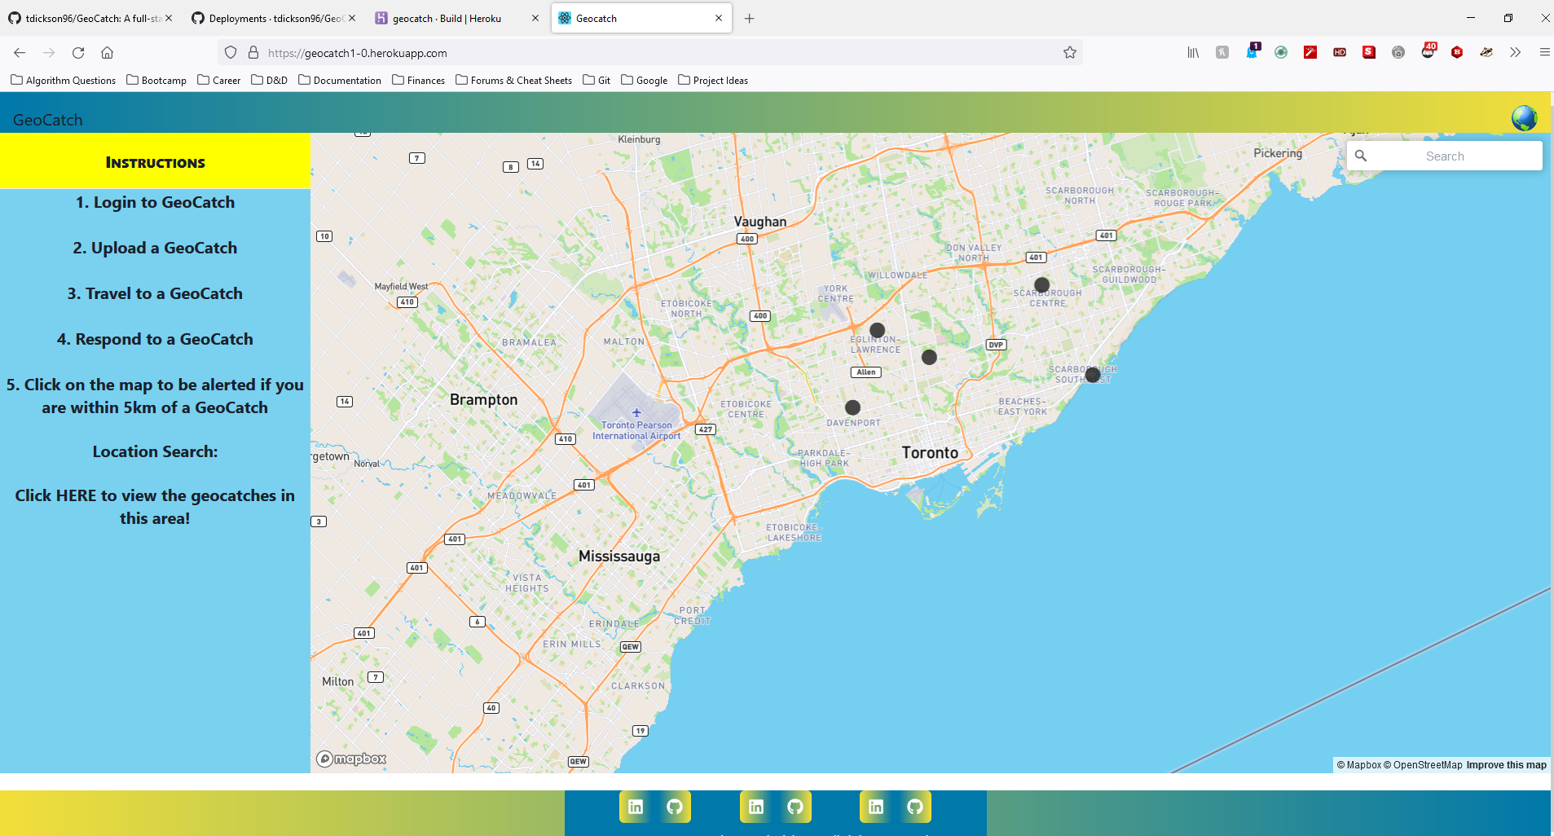Open the Ghostery ghost extension icon
Viewport: 1554px width, 836px height.
1252,51
